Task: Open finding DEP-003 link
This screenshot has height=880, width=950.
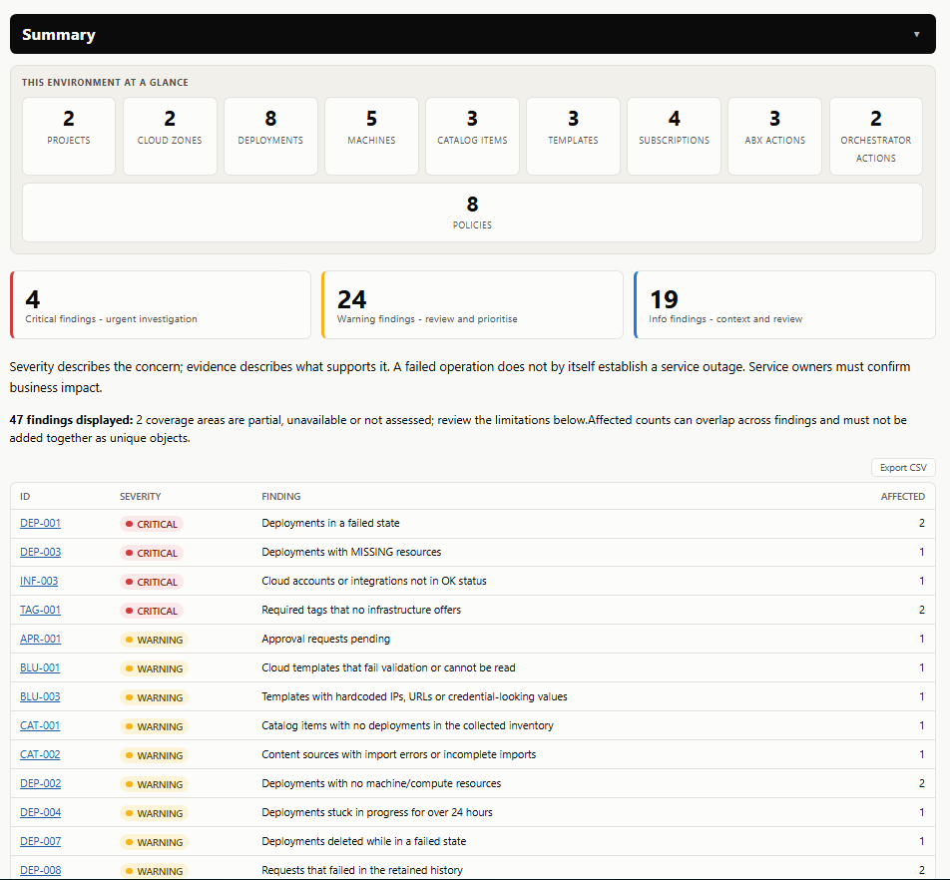Action: coord(40,552)
